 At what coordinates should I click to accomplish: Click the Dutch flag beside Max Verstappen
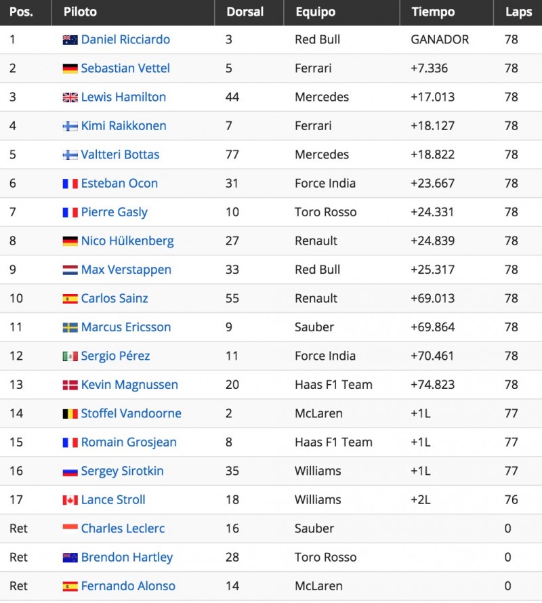[x=70, y=270]
